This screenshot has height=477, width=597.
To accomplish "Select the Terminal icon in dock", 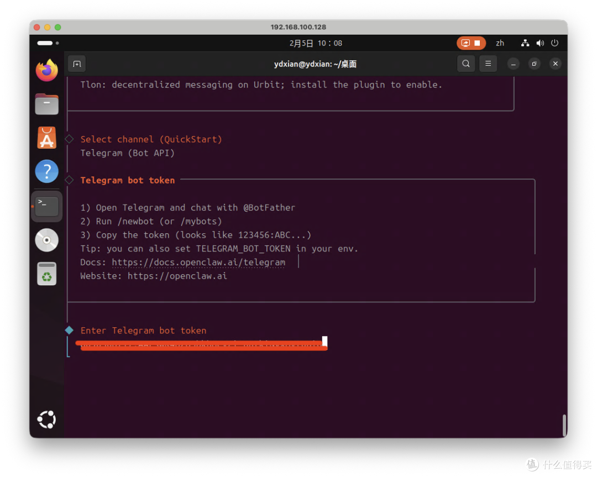I will tap(47, 206).
